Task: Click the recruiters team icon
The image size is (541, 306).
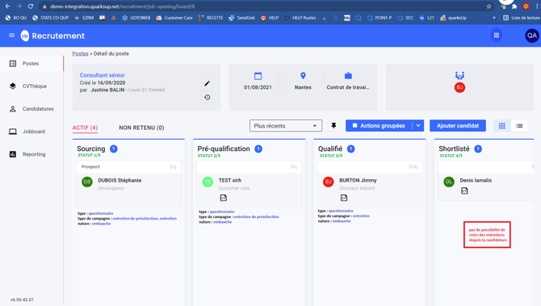Action: pos(459,76)
